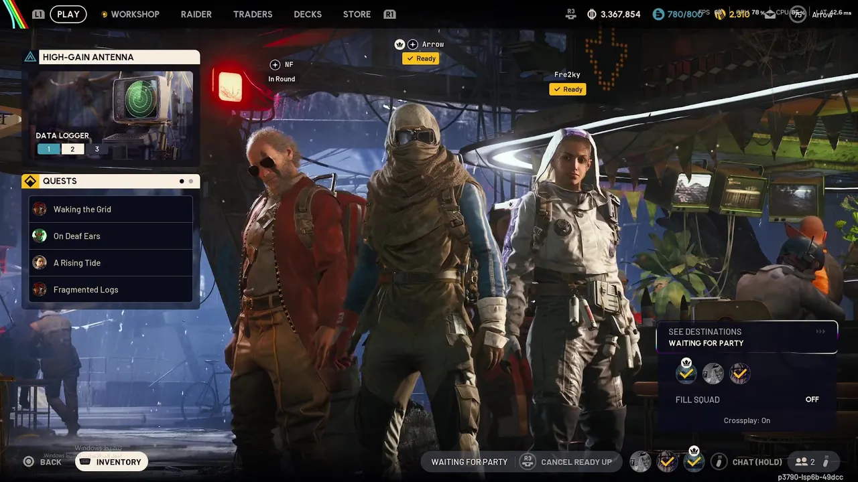
Task: Click middle unready avatar in destinations panel
Action: [713, 374]
